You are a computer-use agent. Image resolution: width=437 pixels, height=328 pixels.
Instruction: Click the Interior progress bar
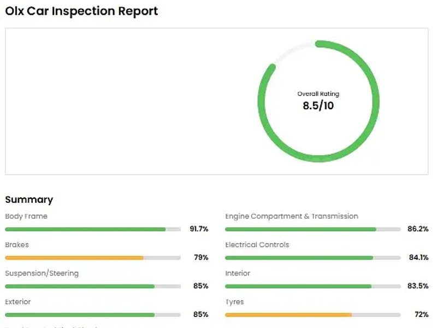pos(312,286)
